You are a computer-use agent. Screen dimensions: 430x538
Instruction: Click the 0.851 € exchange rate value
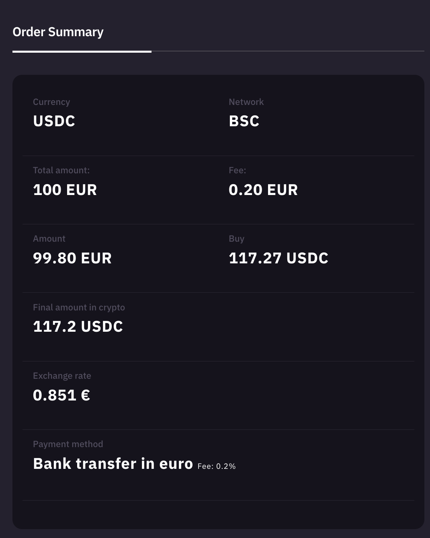point(61,395)
